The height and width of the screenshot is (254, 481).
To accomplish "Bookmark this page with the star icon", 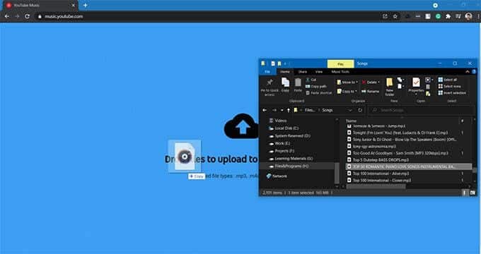I will coord(395,16).
